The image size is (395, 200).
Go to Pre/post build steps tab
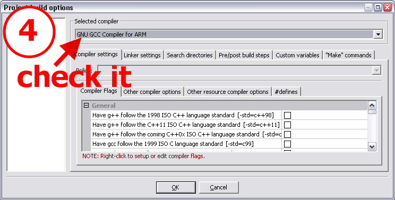tap(244, 55)
